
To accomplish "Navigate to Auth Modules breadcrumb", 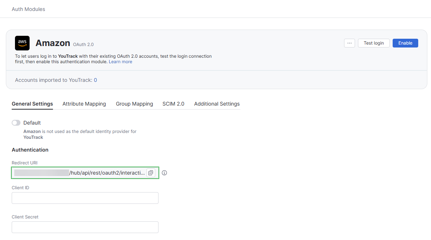I will (28, 9).
